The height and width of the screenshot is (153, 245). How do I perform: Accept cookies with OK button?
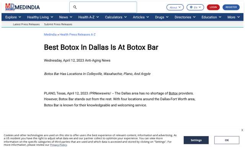point(227,140)
